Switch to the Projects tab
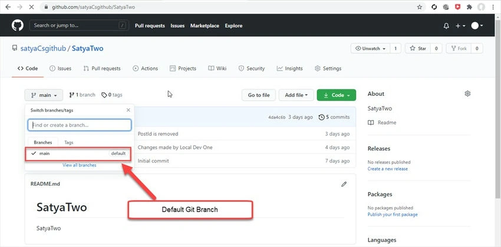Image resolution: width=501 pixels, height=247 pixels. pyautogui.click(x=183, y=69)
